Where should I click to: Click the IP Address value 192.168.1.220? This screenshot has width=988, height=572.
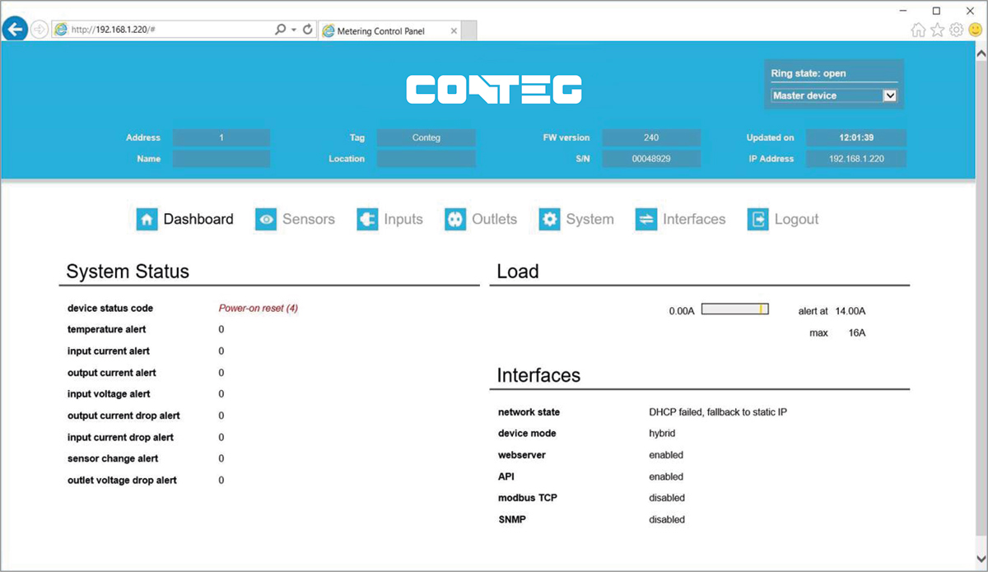pyautogui.click(x=856, y=159)
